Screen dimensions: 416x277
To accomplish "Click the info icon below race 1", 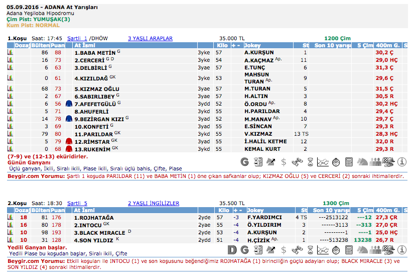I will pos(401,162).
